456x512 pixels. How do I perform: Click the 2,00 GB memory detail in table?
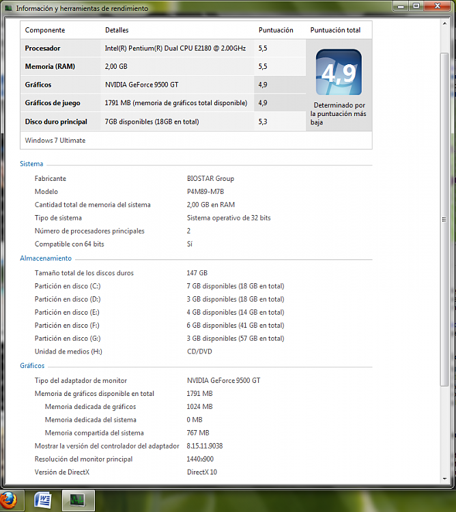[x=116, y=67]
